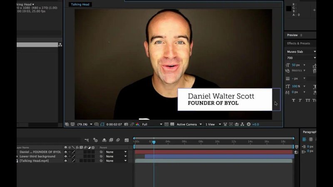The image size is (333, 187).
Task: Open Active Camera 3D view dropdown
Action: pyautogui.click(x=189, y=124)
